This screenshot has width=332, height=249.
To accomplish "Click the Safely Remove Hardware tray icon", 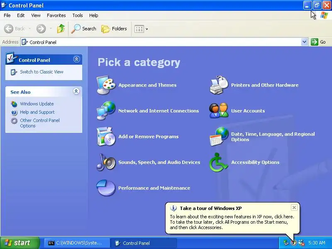I will [x=286, y=243].
